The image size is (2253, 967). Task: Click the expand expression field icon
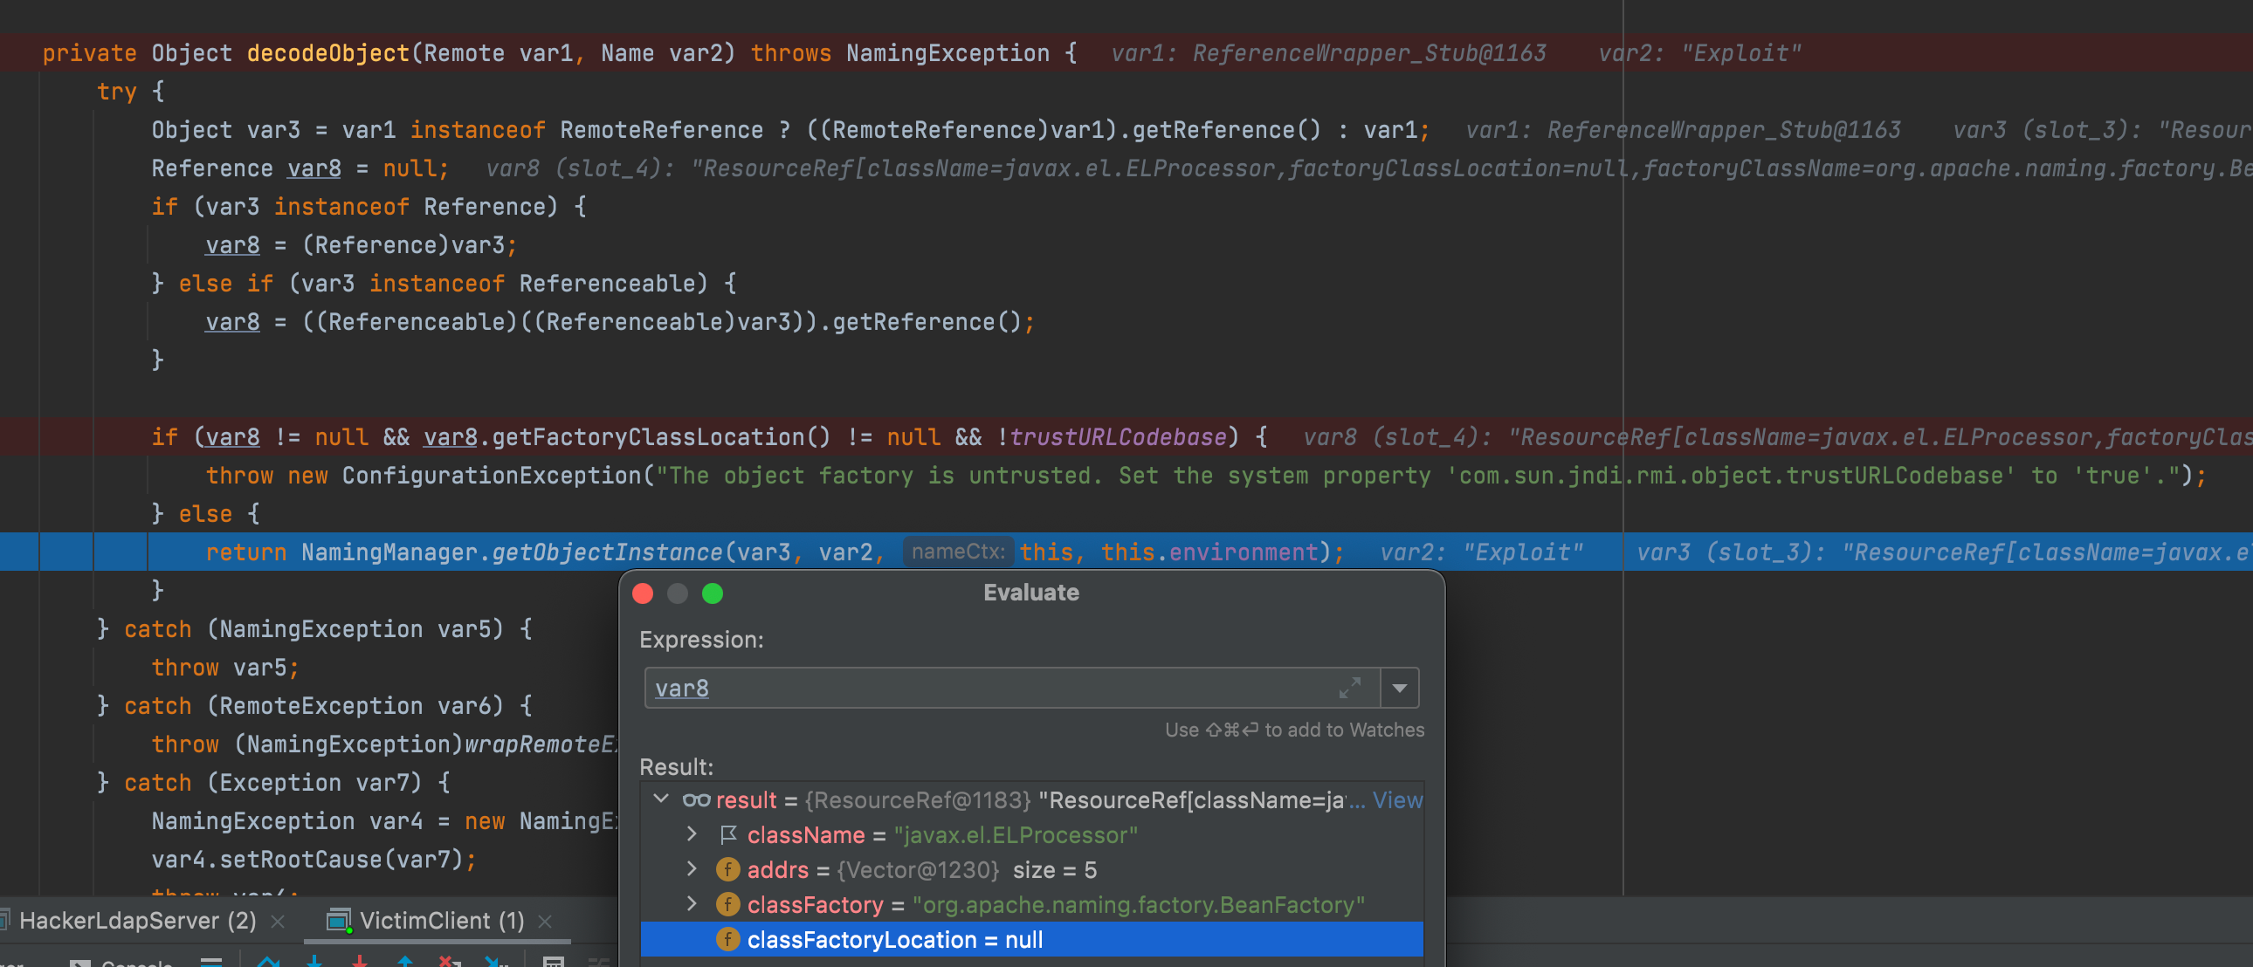[x=1349, y=688]
